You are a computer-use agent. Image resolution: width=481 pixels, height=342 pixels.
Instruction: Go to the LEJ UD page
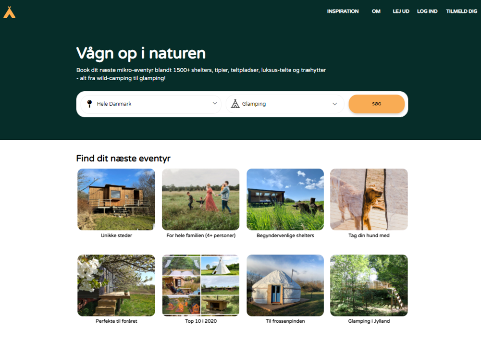401,12
